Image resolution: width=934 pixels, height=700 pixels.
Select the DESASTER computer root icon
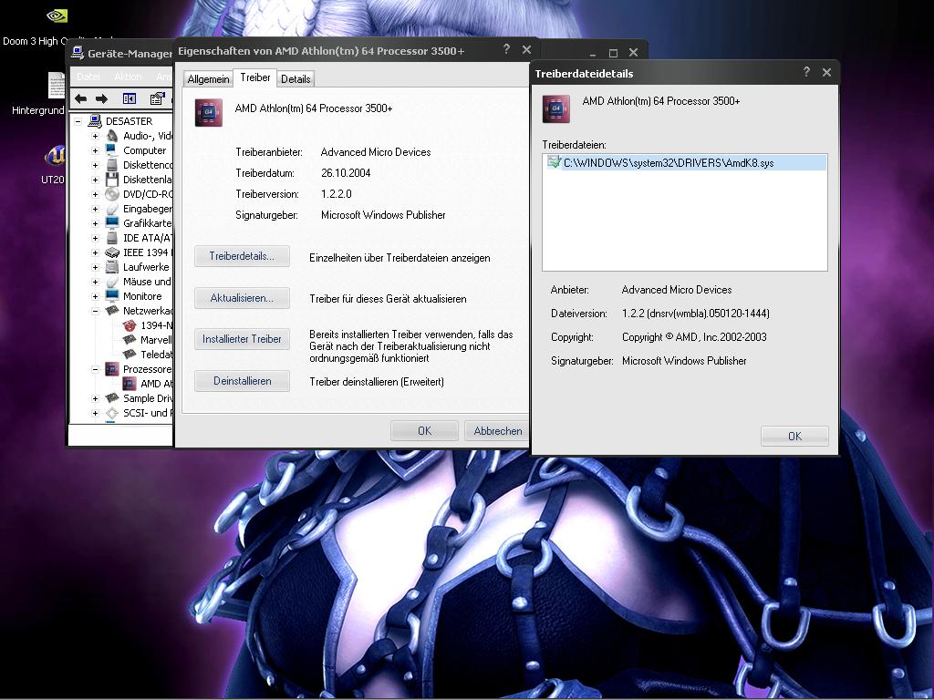tap(95, 121)
